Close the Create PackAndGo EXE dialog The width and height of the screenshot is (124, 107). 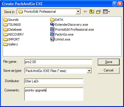[x=120, y=4]
